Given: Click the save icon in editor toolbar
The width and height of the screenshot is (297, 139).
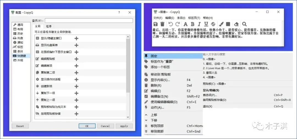Looking at the screenshot, I should [155, 24].
